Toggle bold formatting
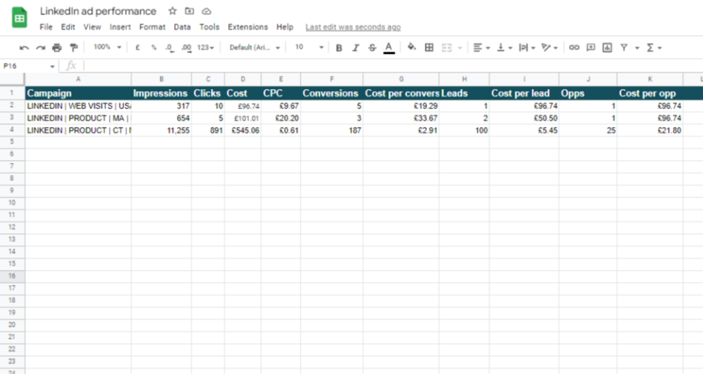Viewport: 703px width, 374px height. 339,48
